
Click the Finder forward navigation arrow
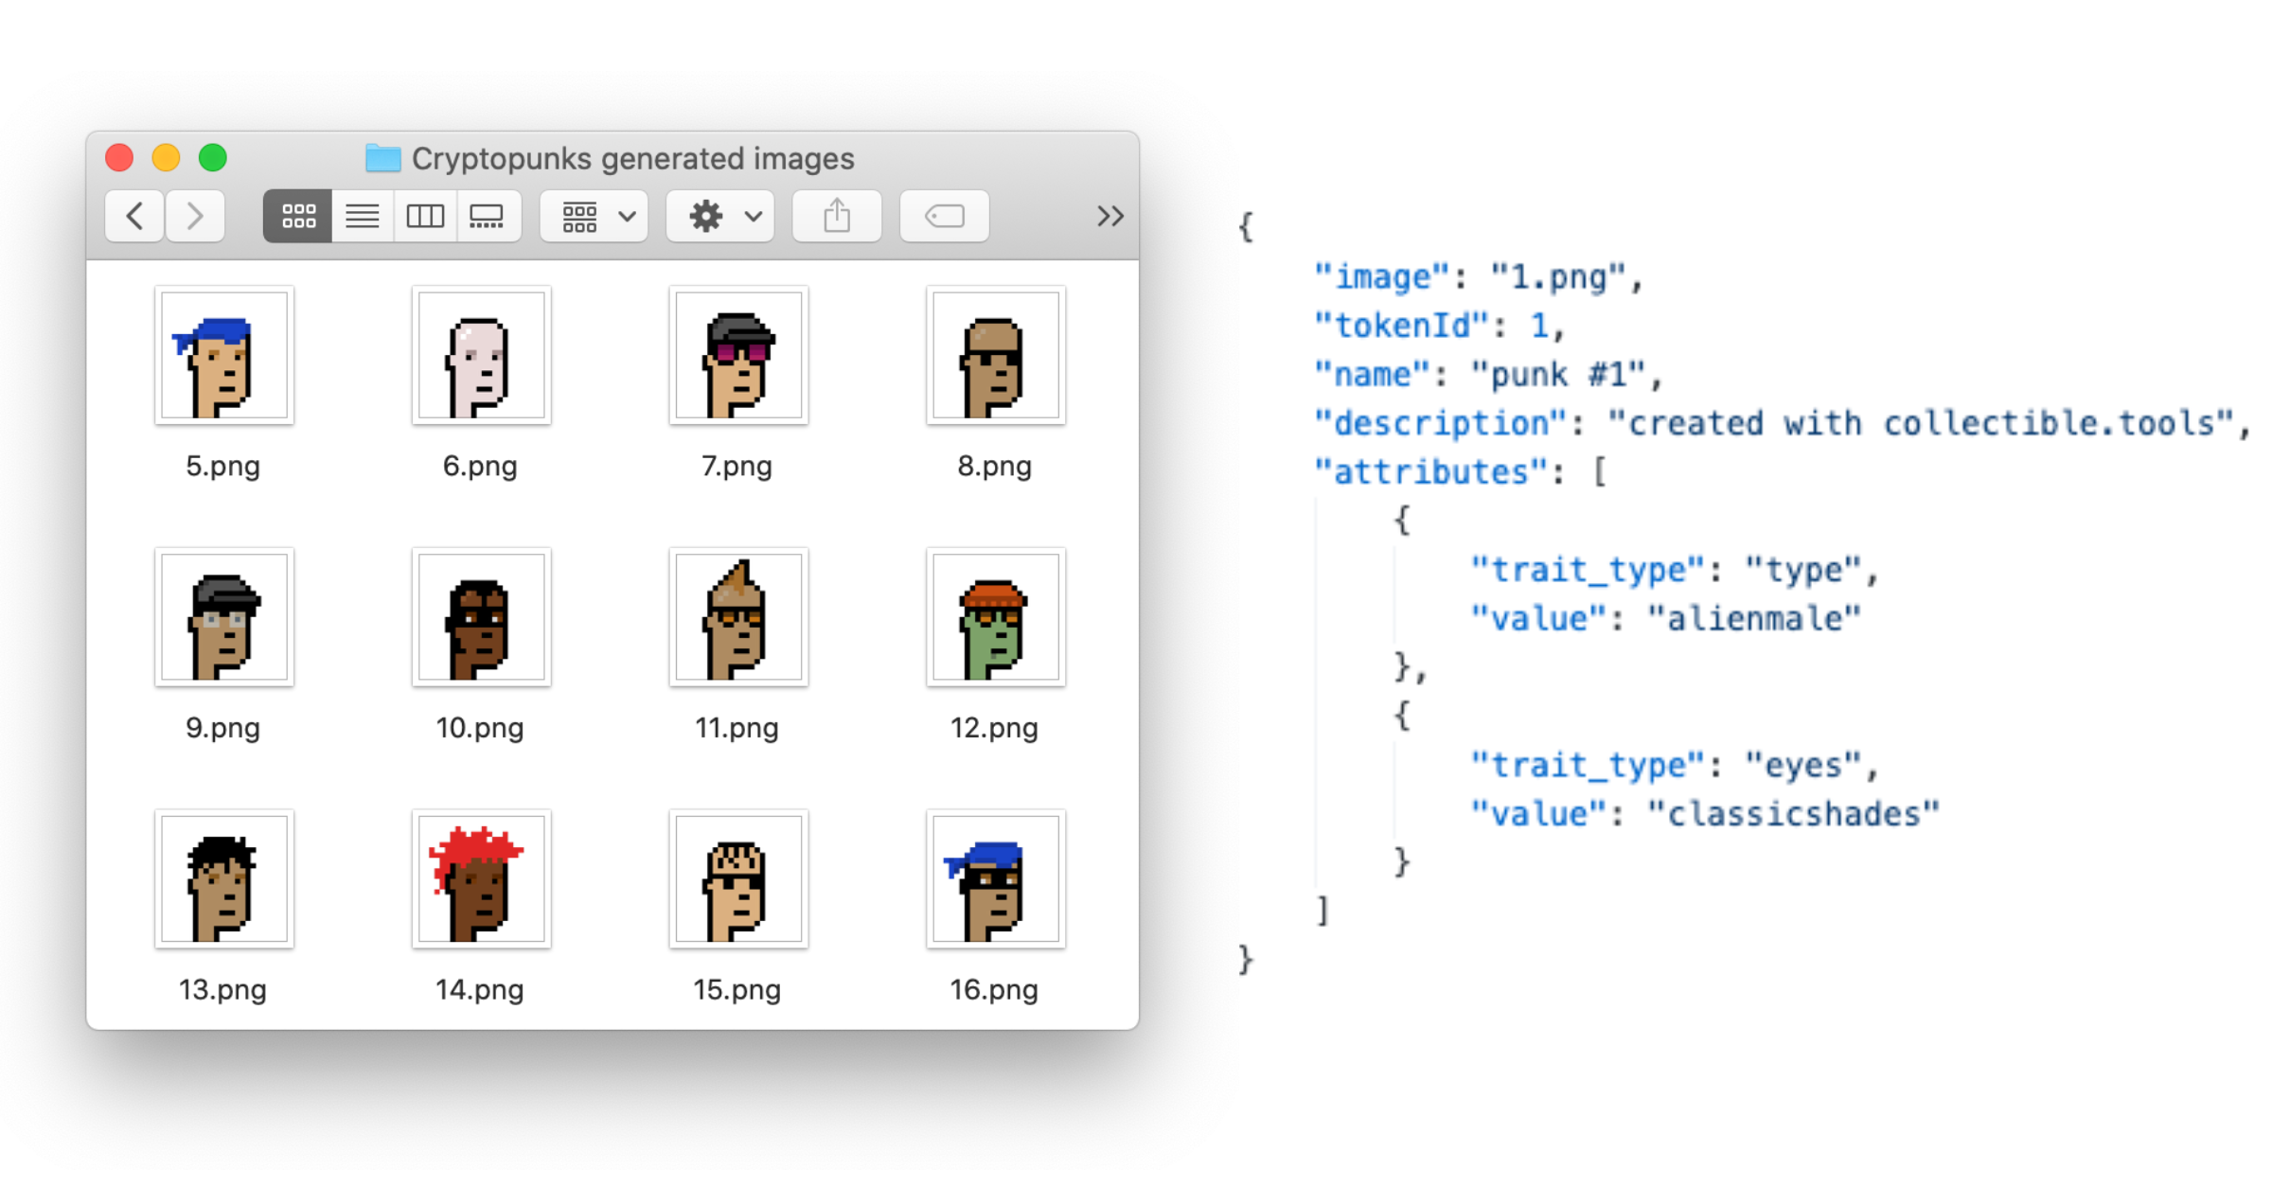tap(195, 217)
